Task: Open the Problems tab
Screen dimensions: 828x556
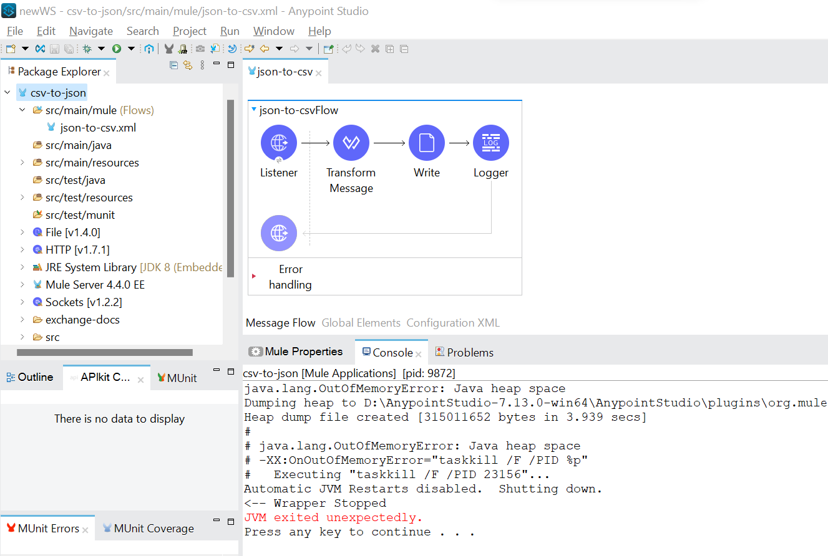Action: coord(464,352)
